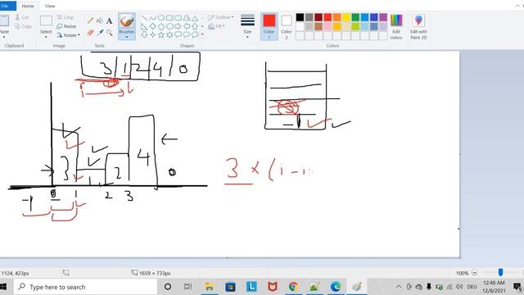Screen dimensions: 524x295
Task: Choose the Rounded rectangle shape
Action: click(178, 18)
